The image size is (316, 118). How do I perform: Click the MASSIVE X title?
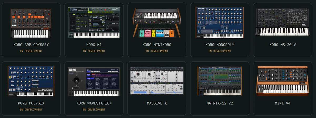click(157, 103)
